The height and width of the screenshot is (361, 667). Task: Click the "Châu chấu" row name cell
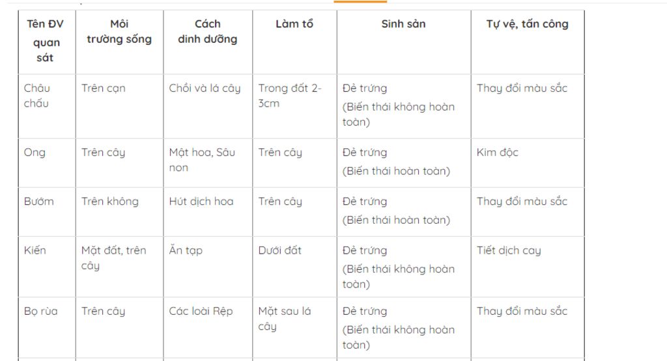point(37,96)
